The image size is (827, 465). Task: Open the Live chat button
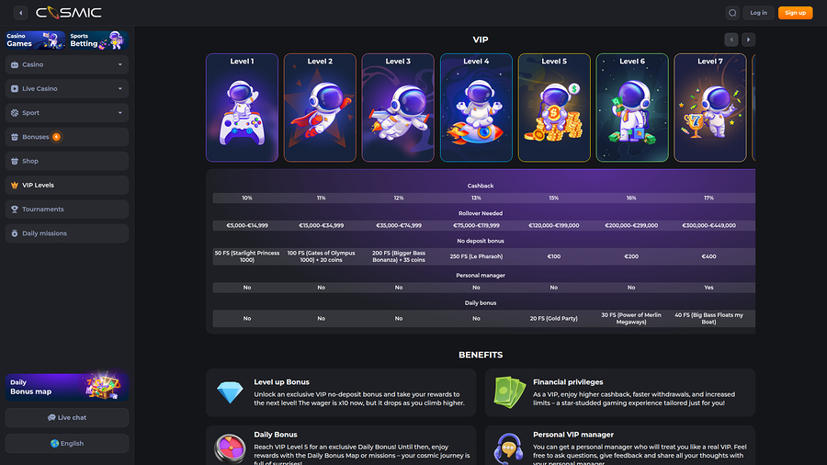point(67,417)
